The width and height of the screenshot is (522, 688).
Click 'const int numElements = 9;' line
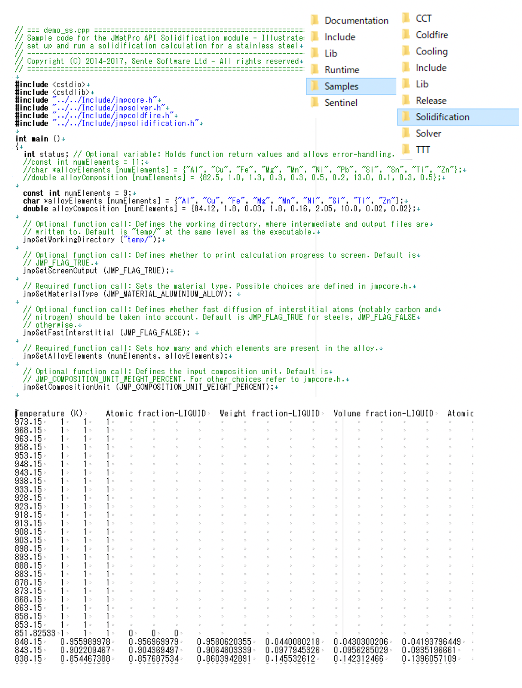click(x=77, y=193)
